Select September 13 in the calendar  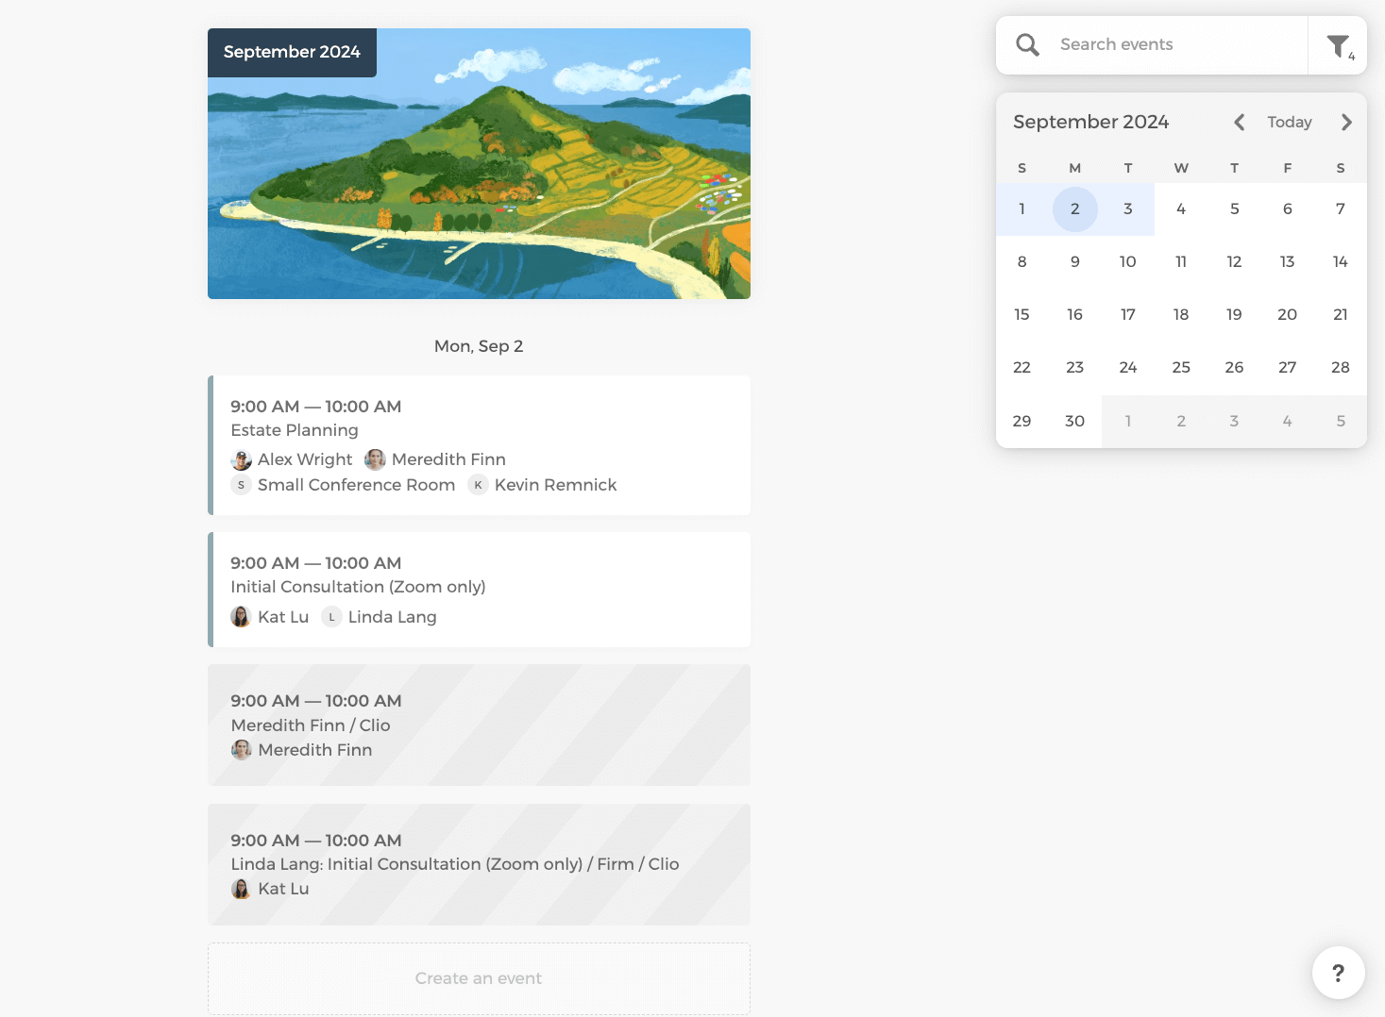(x=1287, y=261)
